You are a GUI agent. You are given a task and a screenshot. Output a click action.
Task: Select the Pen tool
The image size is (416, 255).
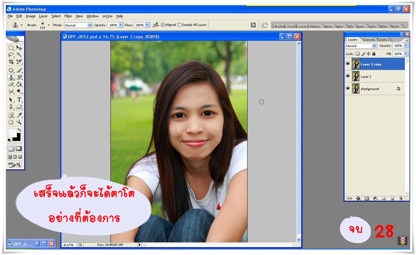pos(11,107)
